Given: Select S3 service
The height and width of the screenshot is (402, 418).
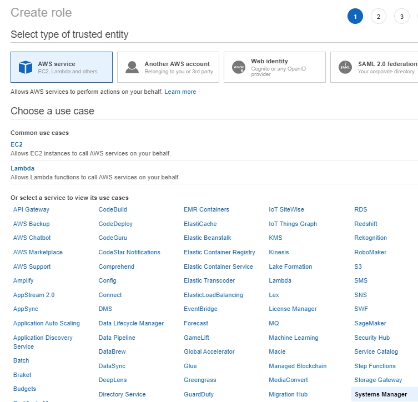Looking at the screenshot, I should [358, 267].
